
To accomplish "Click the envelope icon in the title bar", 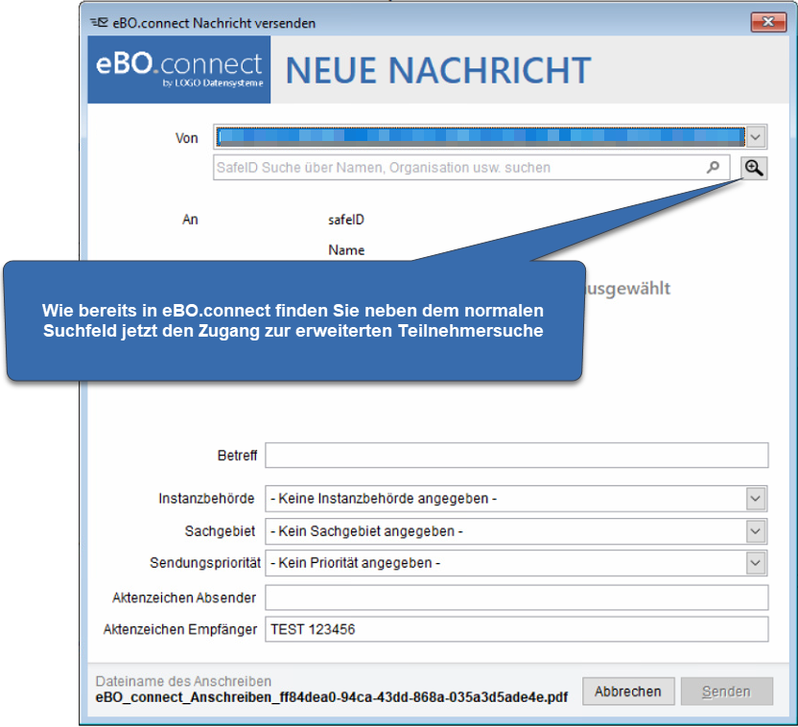I will [99, 23].
